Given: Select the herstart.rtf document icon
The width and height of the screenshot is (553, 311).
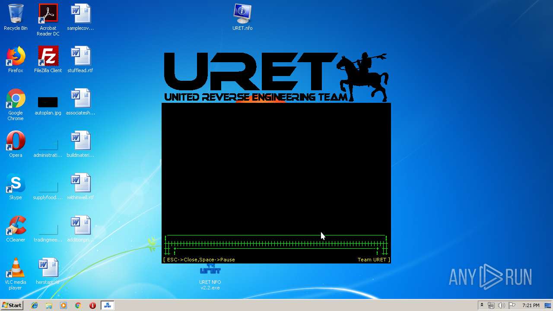Looking at the screenshot, I should pos(48,271).
